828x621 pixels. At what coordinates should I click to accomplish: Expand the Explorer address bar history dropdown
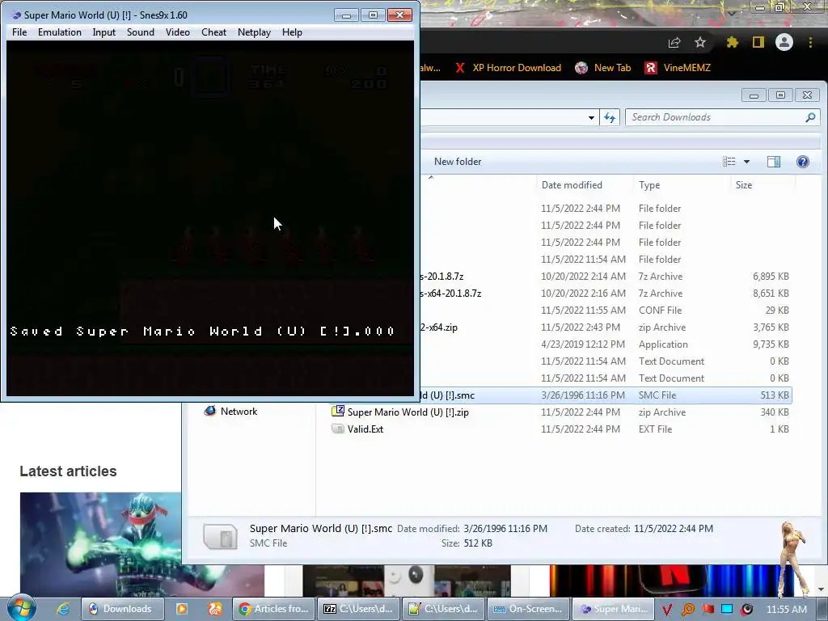591,117
